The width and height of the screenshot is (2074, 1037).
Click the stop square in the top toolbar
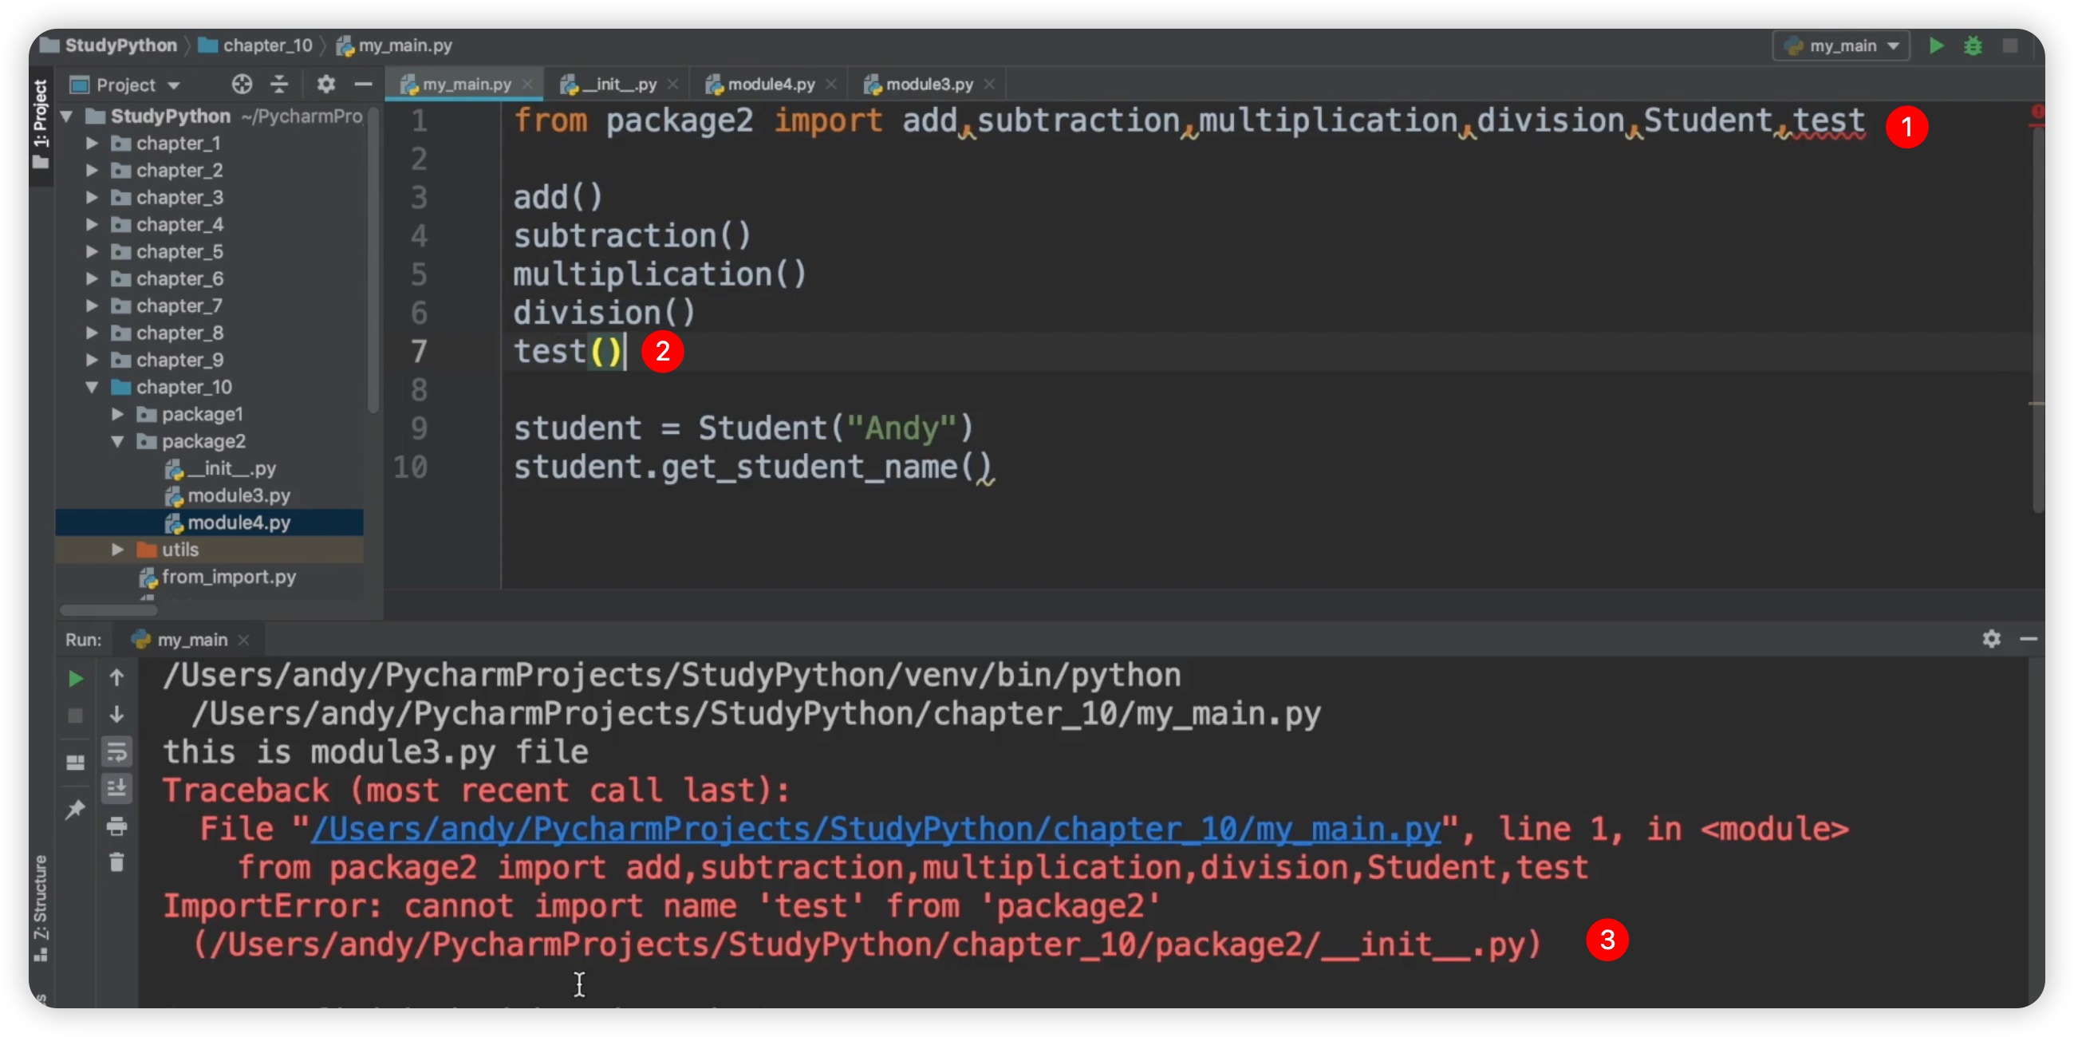2009,46
